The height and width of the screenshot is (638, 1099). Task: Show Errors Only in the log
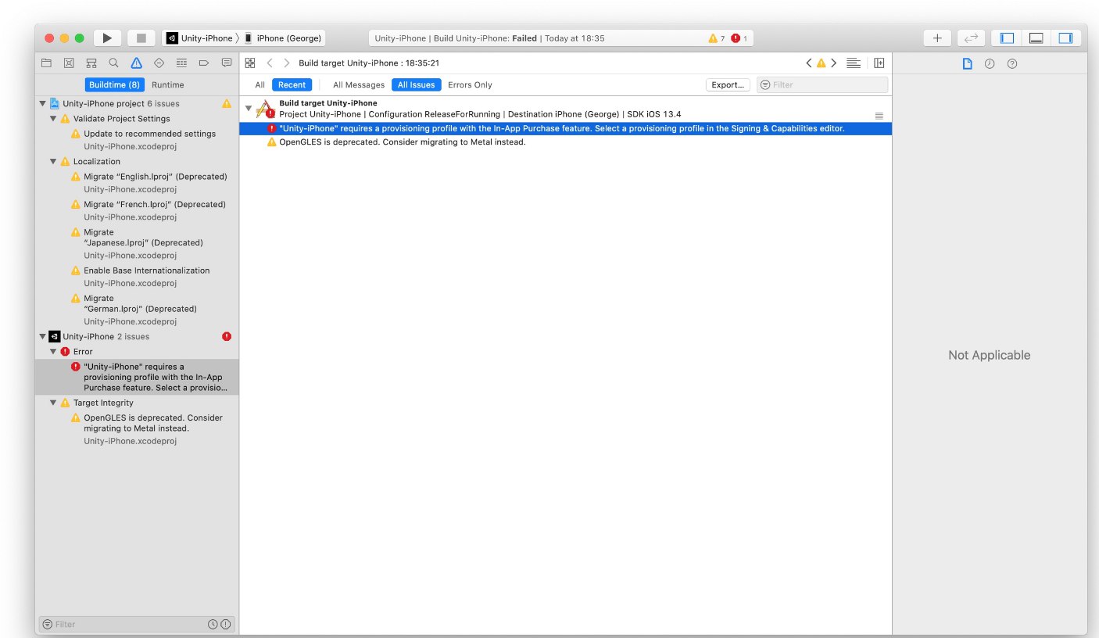pos(470,84)
